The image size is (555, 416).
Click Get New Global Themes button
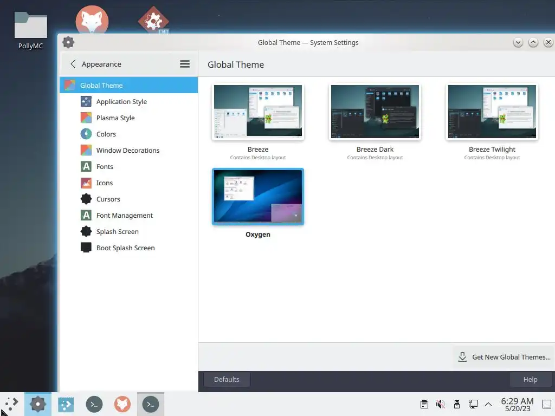tap(505, 357)
